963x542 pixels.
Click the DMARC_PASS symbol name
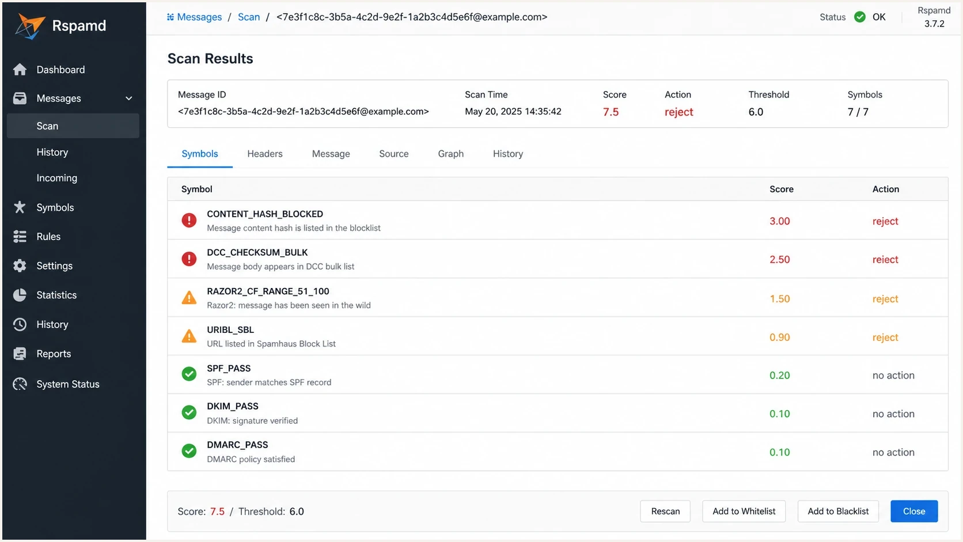(237, 445)
